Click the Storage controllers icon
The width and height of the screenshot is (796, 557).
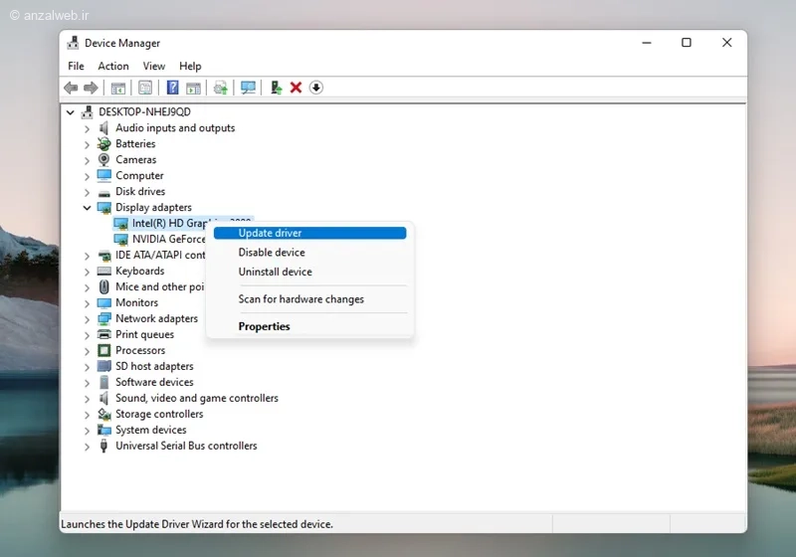pyautogui.click(x=104, y=414)
